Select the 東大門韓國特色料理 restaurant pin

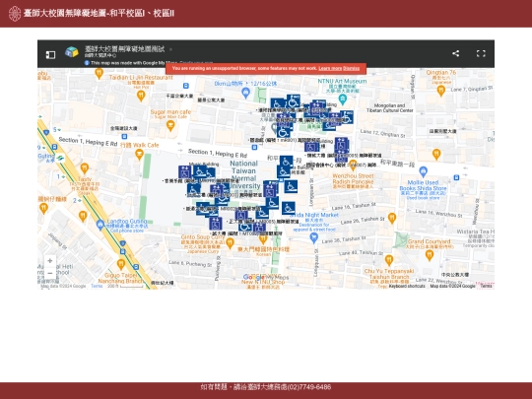(x=263, y=239)
